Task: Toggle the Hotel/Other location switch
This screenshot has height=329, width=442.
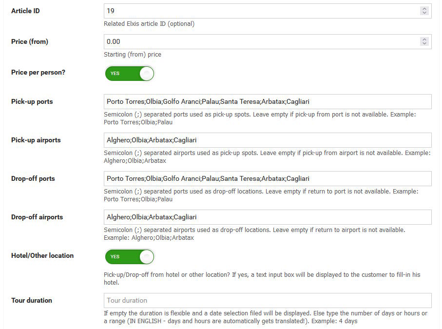Action: click(x=130, y=256)
